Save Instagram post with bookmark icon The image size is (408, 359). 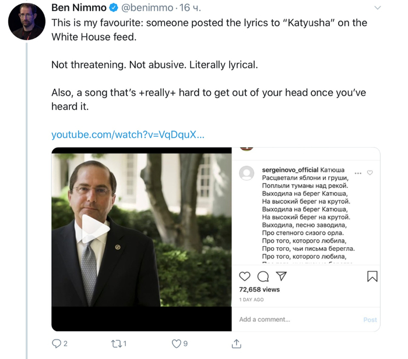372,276
